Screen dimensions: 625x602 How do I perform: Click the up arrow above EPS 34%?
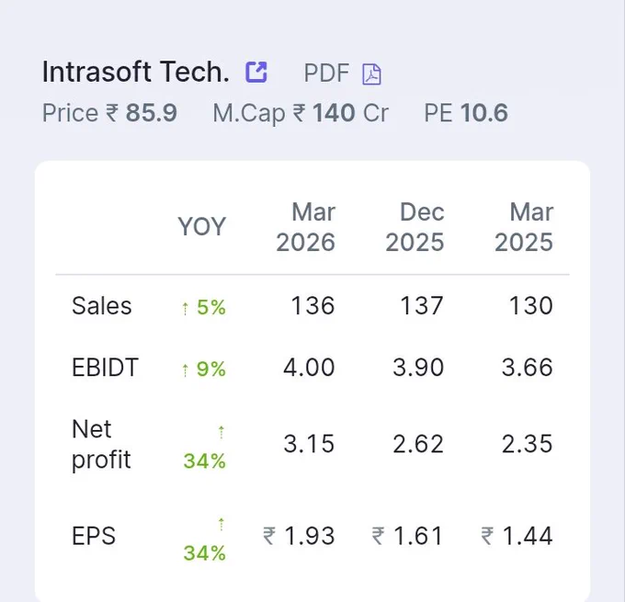(x=222, y=524)
